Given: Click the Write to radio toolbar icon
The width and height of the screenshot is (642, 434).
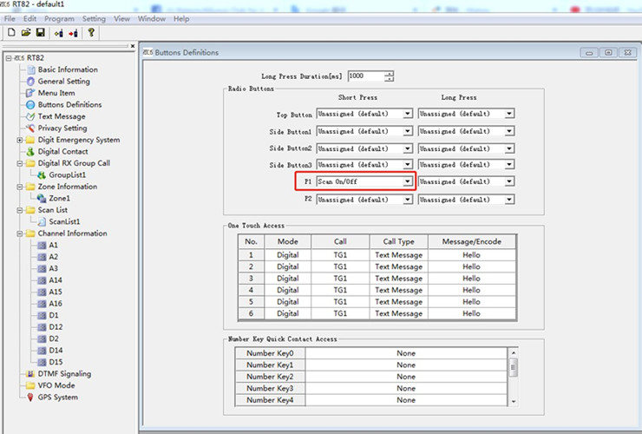Looking at the screenshot, I should [x=72, y=32].
